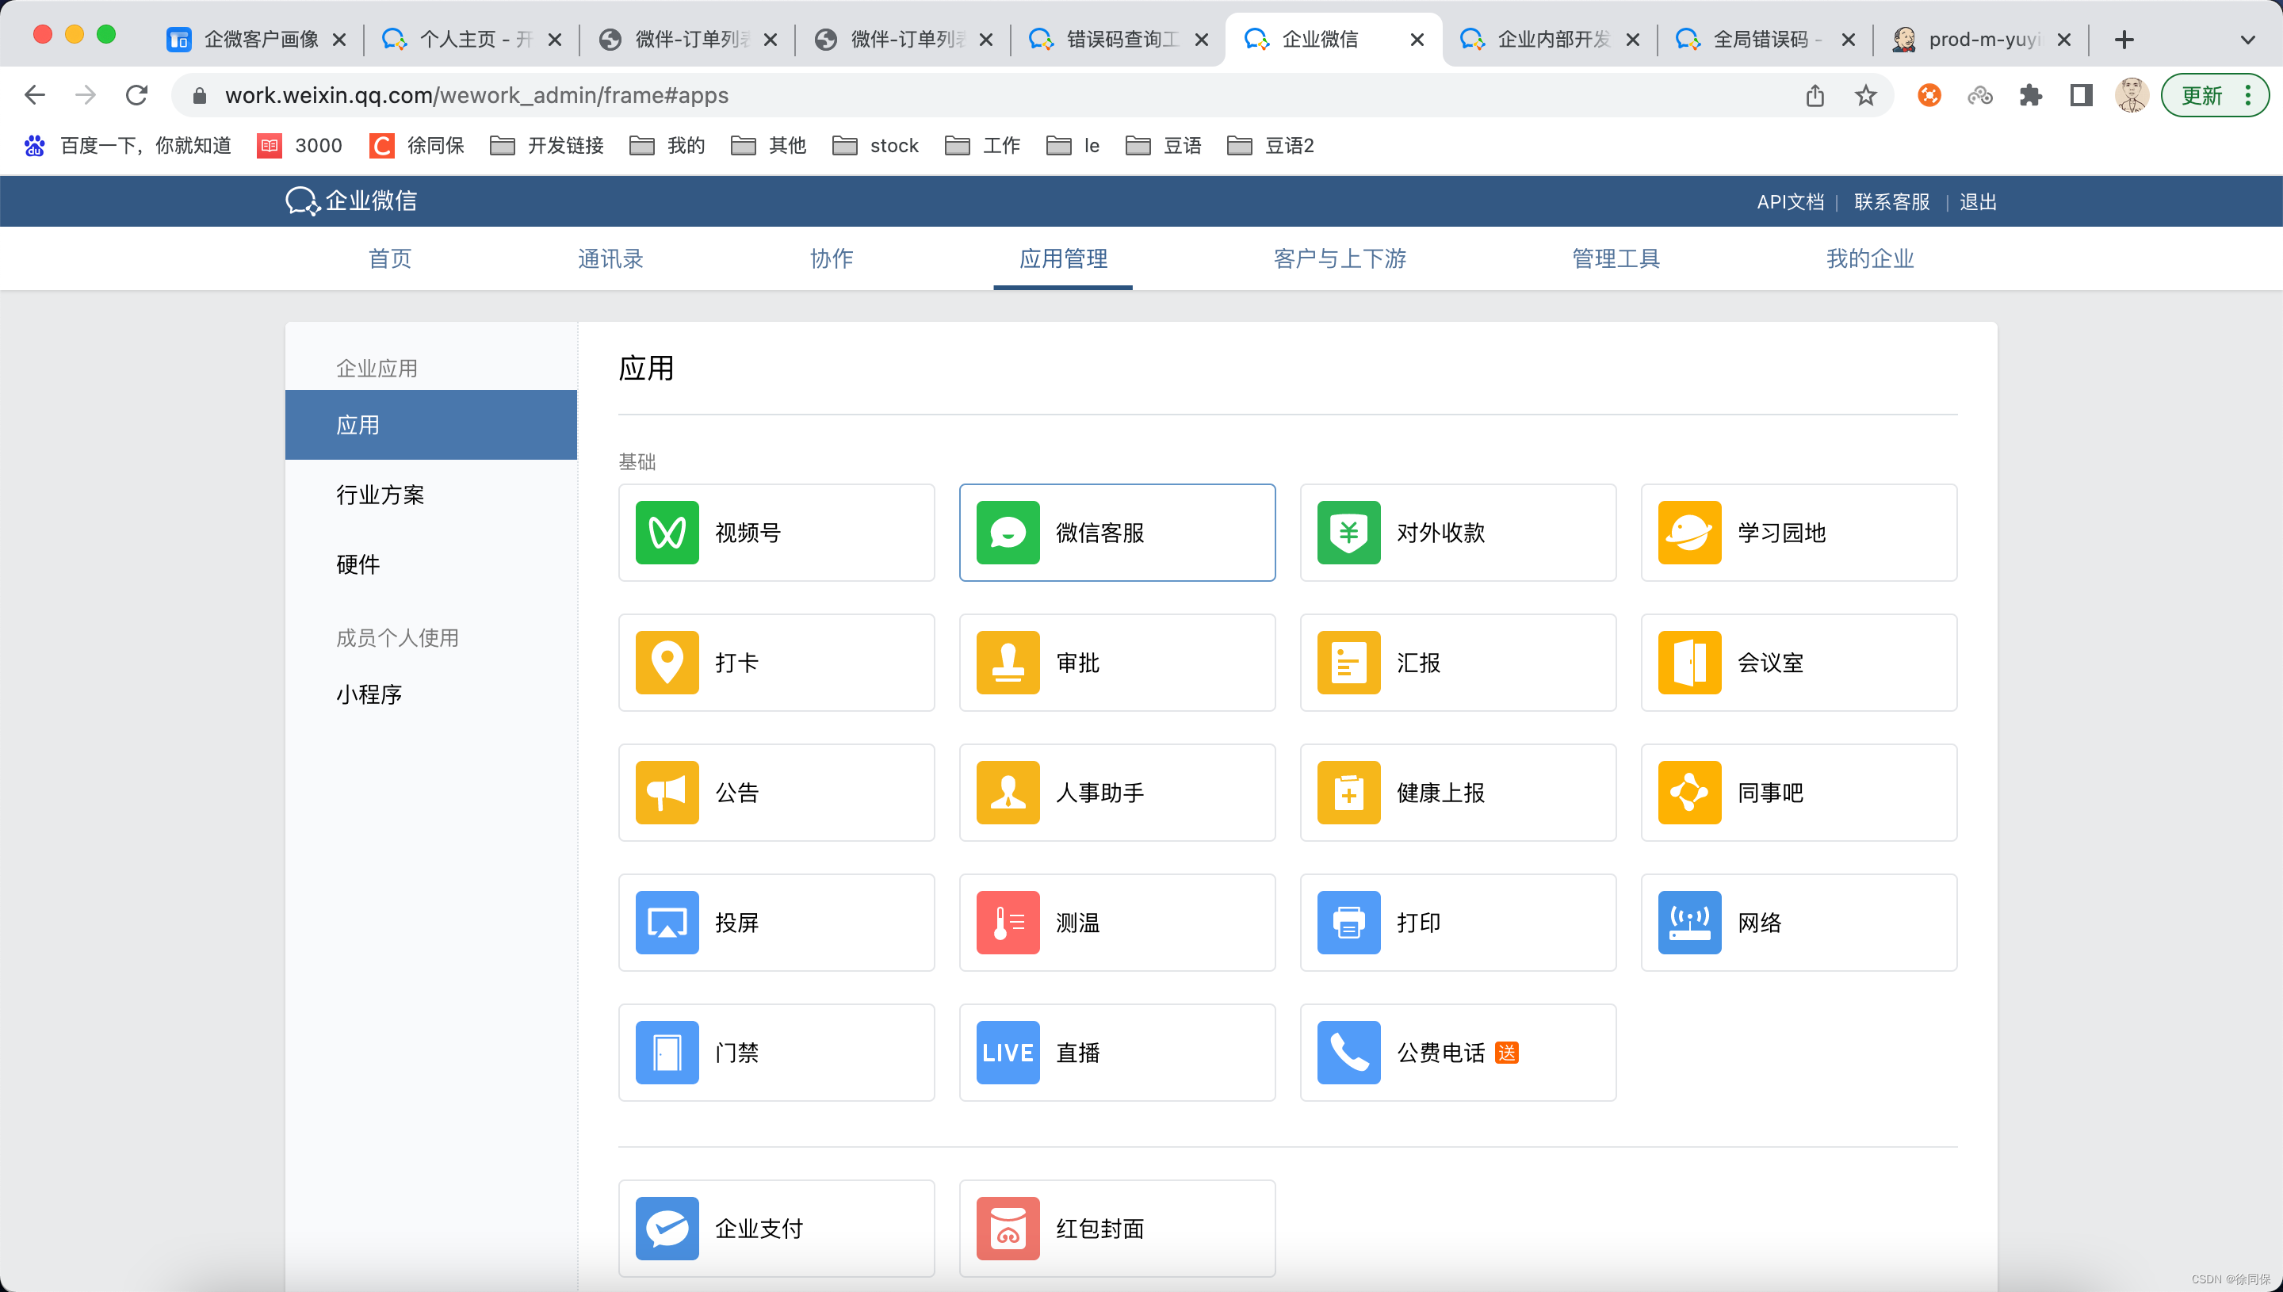Click the 对外收款 shield icon

(1348, 533)
